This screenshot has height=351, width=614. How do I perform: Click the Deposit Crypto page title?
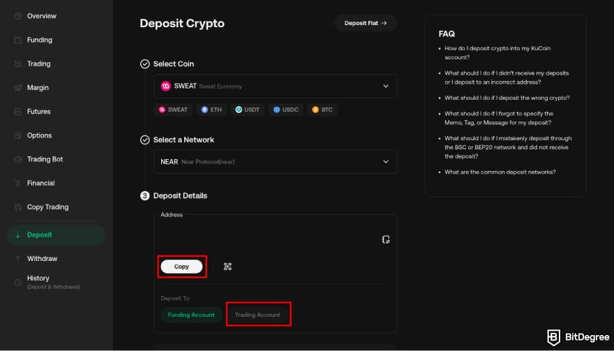pyautogui.click(x=182, y=24)
